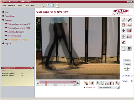Screen dimensions: 134x100
Task: Select the arrow drawing tool
Action: click(124, 20)
